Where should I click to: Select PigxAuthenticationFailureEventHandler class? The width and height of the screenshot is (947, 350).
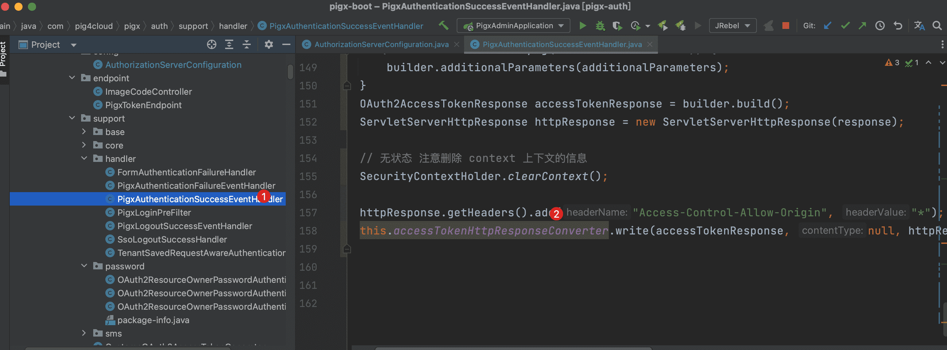click(196, 186)
